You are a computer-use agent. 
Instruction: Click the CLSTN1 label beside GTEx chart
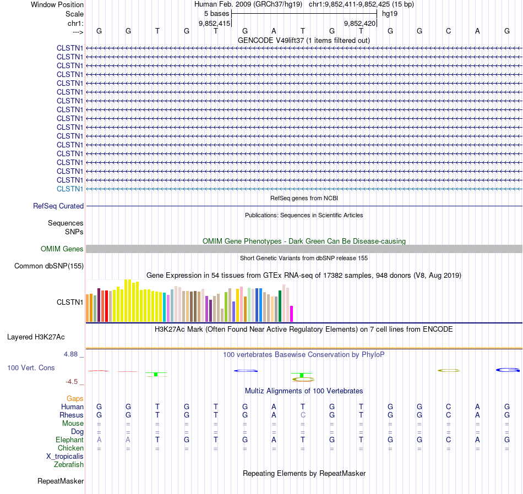pyautogui.click(x=70, y=302)
